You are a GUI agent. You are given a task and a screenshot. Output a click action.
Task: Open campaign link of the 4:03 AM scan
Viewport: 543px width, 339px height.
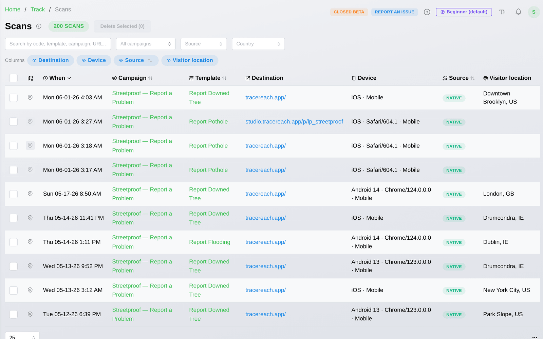click(142, 98)
